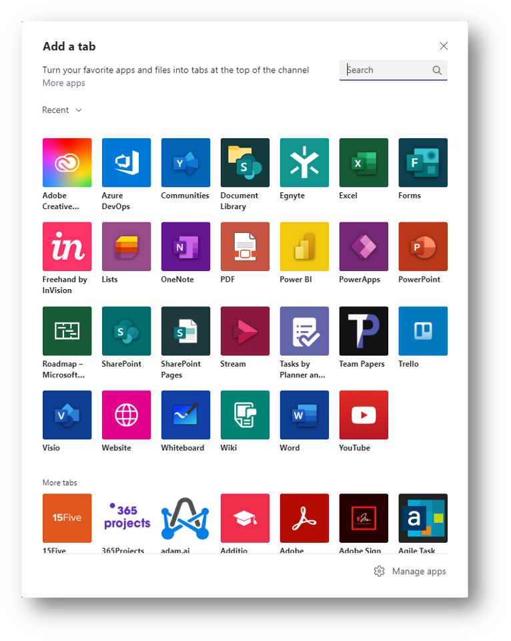
Task: Open the PowerApps app tile
Action: pyautogui.click(x=364, y=246)
